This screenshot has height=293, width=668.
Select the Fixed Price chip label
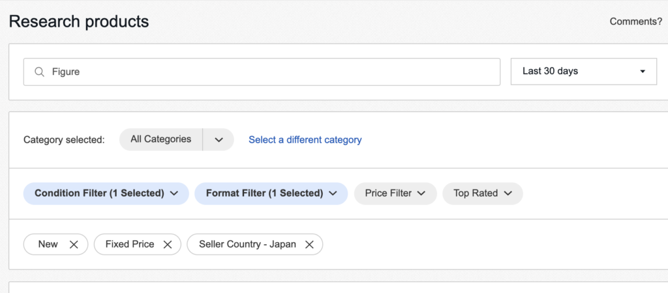tap(130, 245)
